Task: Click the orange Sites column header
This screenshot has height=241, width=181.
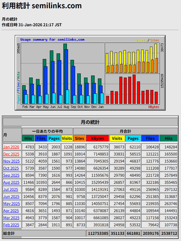Action: click(x=79, y=138)
